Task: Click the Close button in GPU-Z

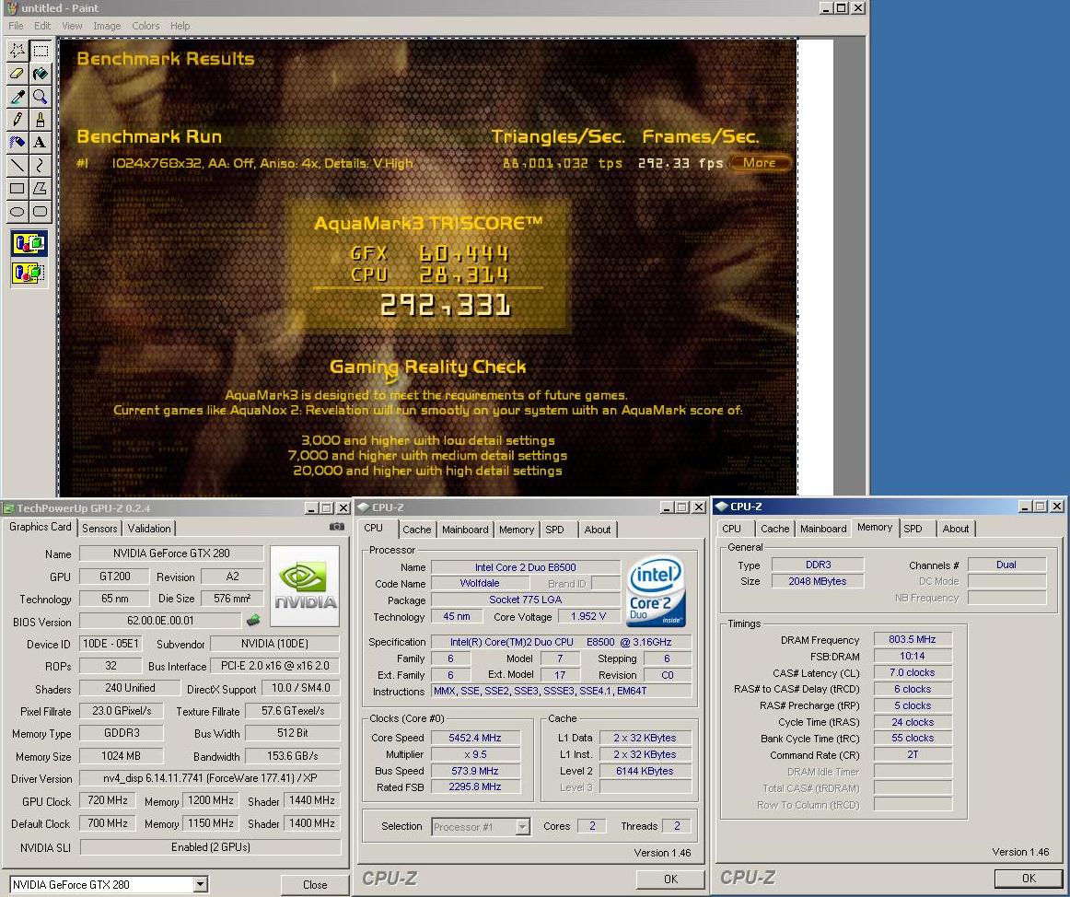Action: click(315, 885)
